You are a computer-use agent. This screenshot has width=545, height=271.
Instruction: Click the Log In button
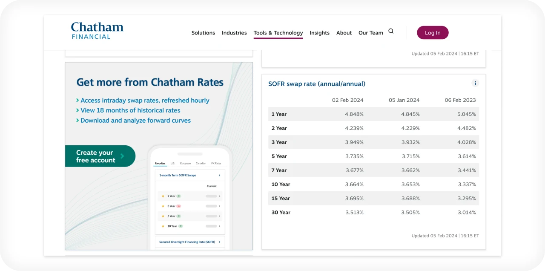point(433,33)
